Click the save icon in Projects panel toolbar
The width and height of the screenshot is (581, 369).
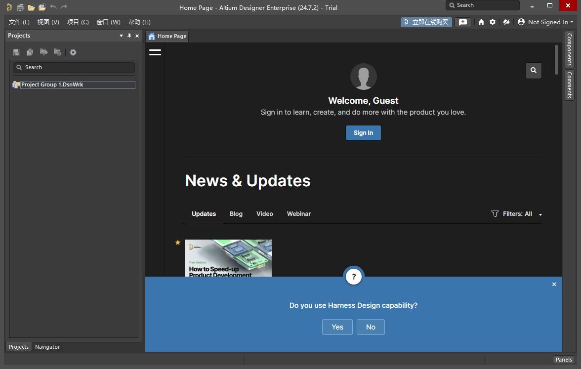[16, 52]
